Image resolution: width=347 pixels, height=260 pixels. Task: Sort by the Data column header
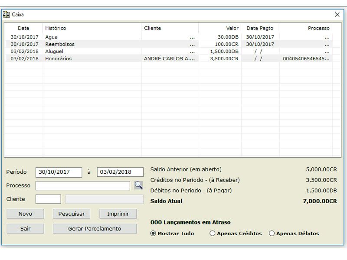tap(23, 28)
